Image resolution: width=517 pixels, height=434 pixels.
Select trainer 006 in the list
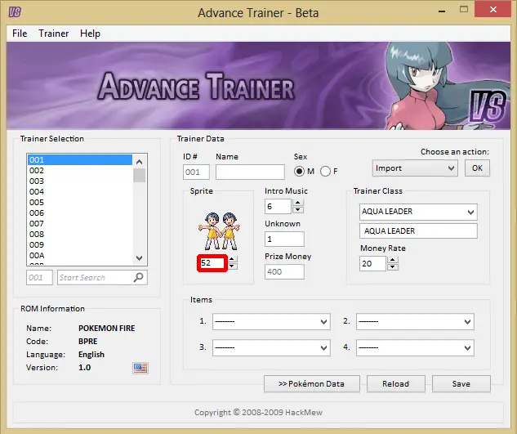tap(80, 213)
